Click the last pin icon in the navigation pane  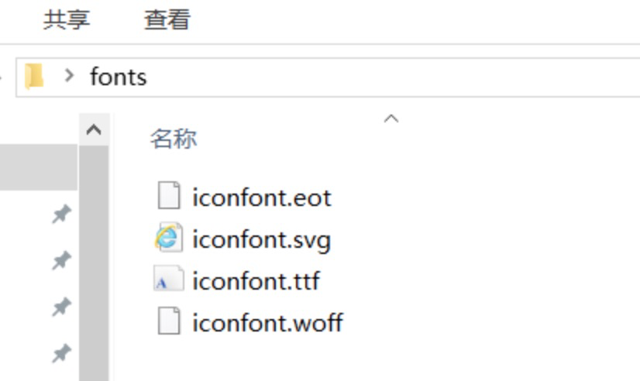[60, 354]
